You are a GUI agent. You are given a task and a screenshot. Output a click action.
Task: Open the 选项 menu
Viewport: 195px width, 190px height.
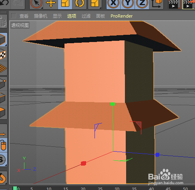[x=72, y=16]
